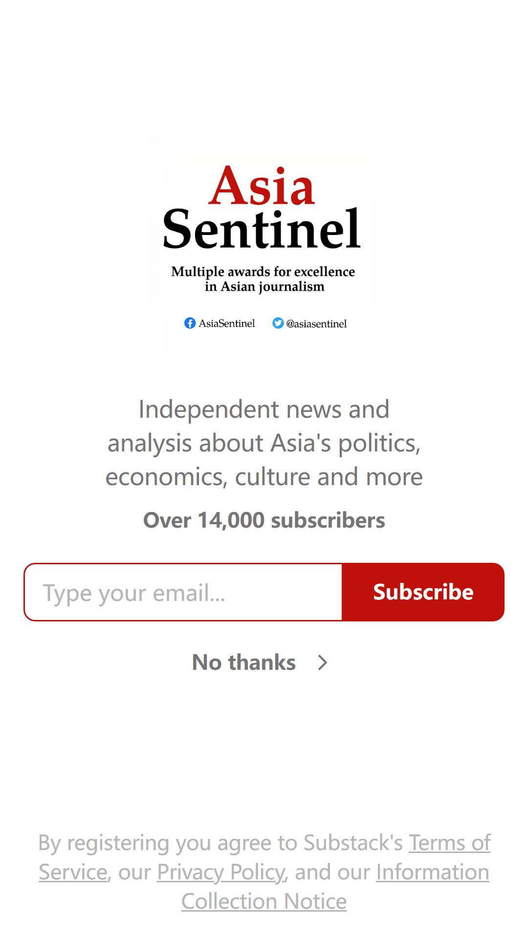This screenshot has width=528, height=938.
Task: Open the Privacy Policy link
Action: [221, 872]
